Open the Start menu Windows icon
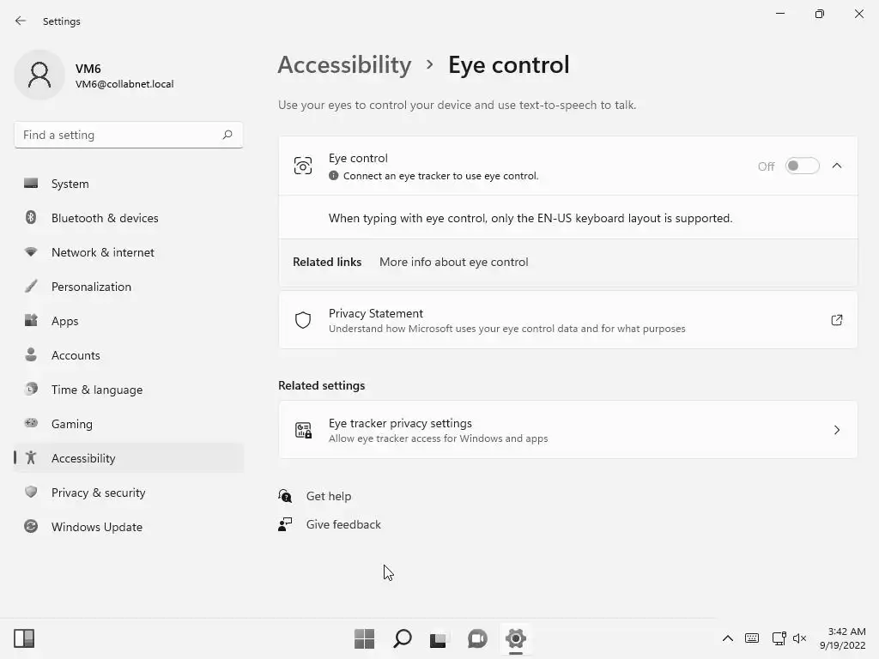The image size is (879, 659). pos(364,638)
